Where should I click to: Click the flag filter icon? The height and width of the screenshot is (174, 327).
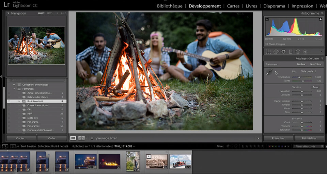point(228,146)
